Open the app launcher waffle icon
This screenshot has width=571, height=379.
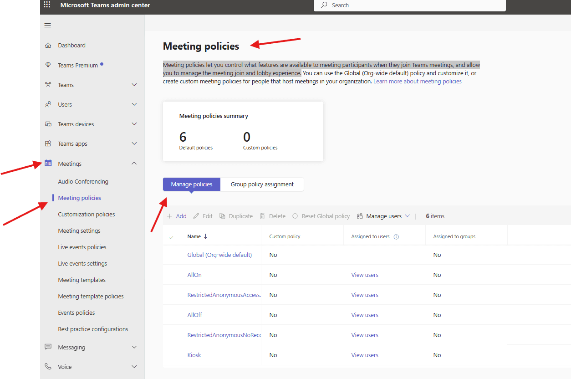46,5
